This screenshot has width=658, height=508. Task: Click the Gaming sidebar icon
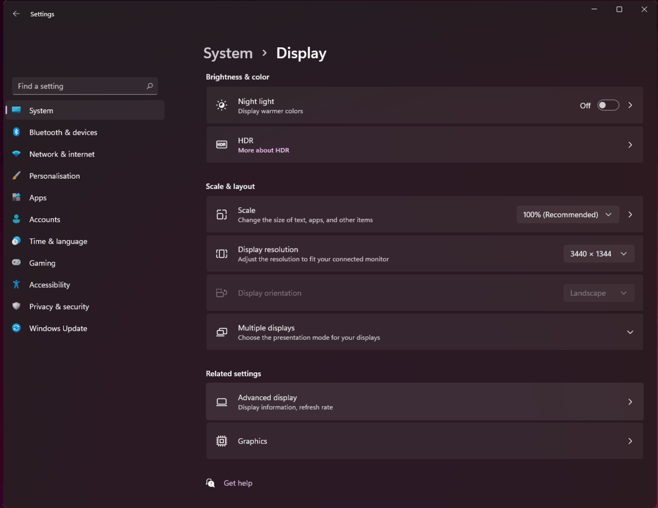17,263
